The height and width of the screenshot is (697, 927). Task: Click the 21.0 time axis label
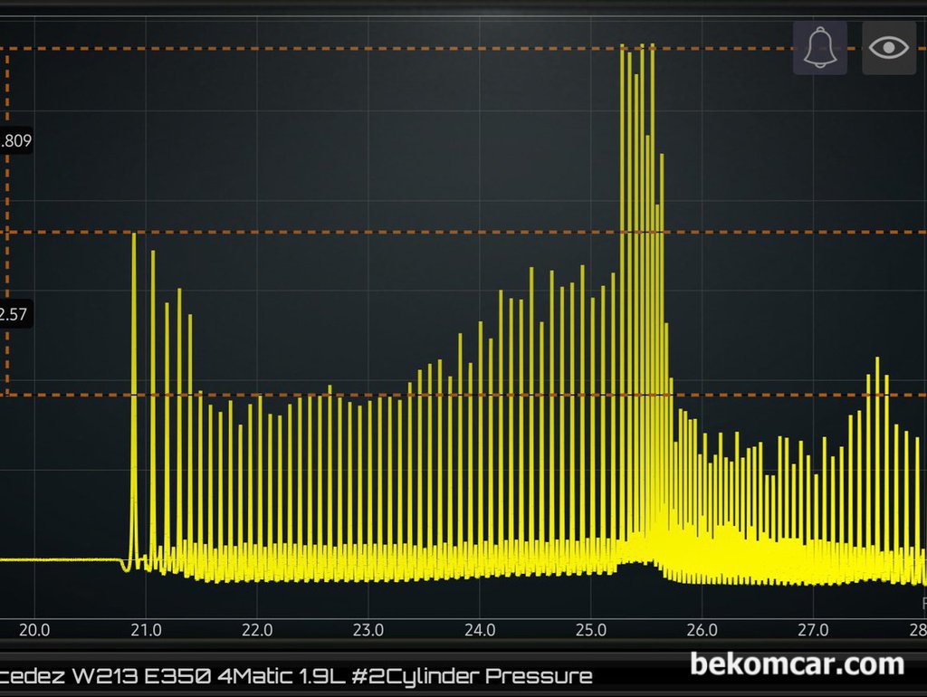tap(146, 630)
